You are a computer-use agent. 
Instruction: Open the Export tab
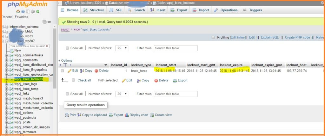pos(179,10)
